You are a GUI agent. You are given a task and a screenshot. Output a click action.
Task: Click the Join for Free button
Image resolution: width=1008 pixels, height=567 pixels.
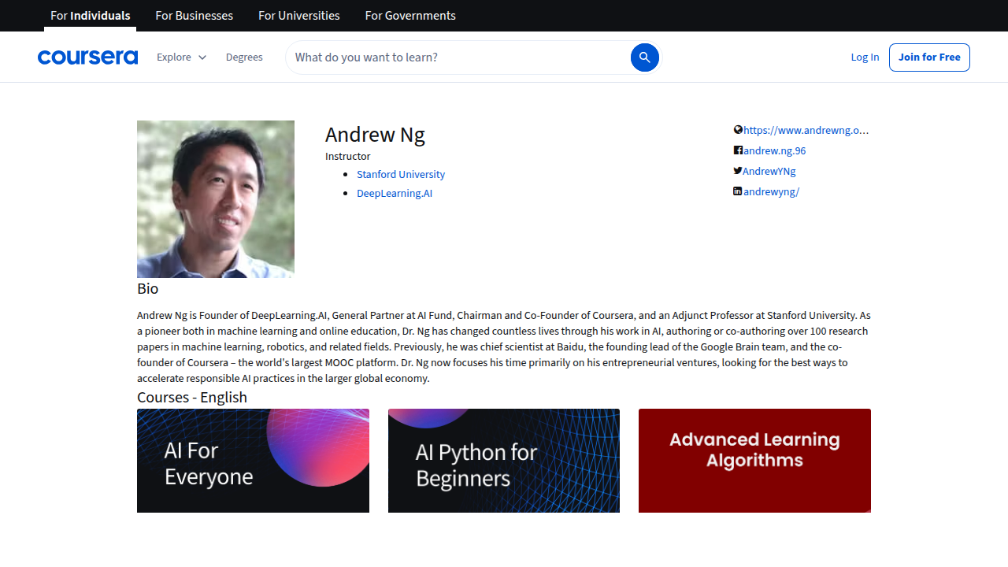pos(929,57)
